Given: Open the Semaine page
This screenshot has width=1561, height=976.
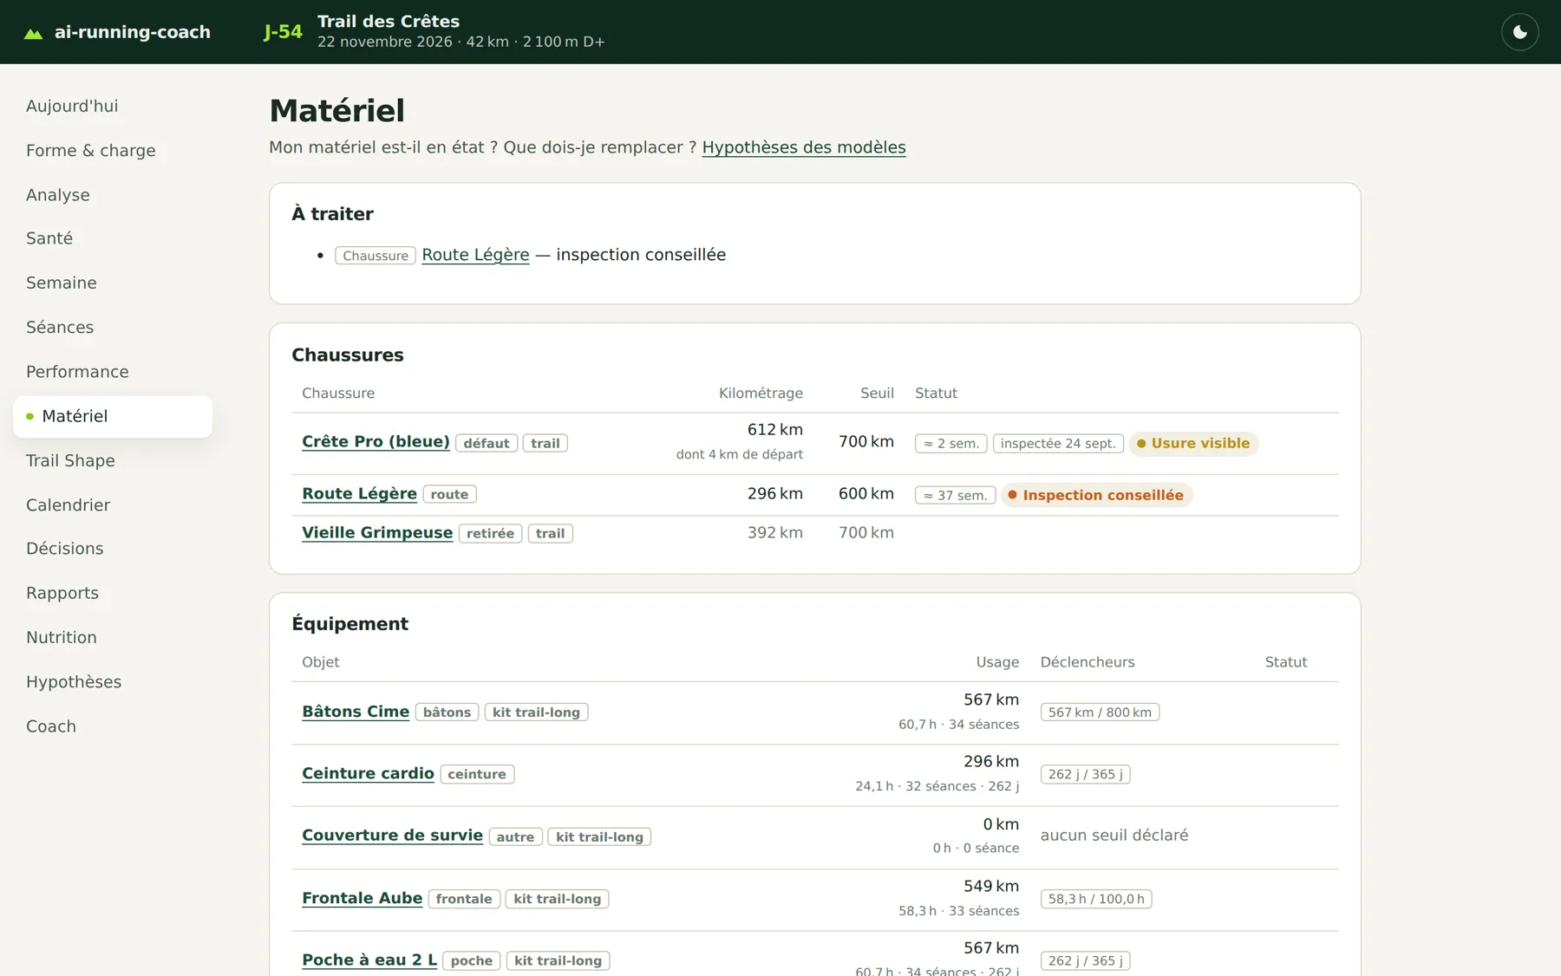Looking at the screenshot, I should coord(62,283).
